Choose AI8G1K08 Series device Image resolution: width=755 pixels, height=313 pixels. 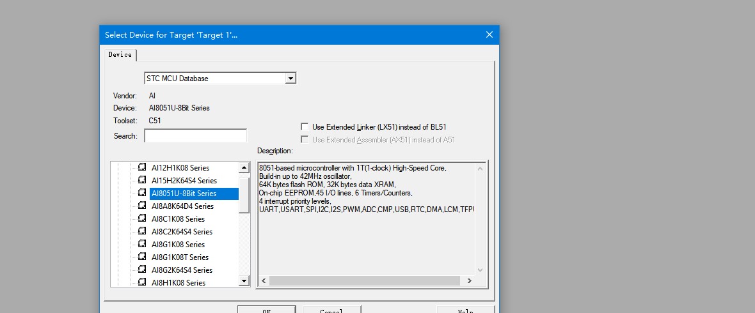pos(178,244)
